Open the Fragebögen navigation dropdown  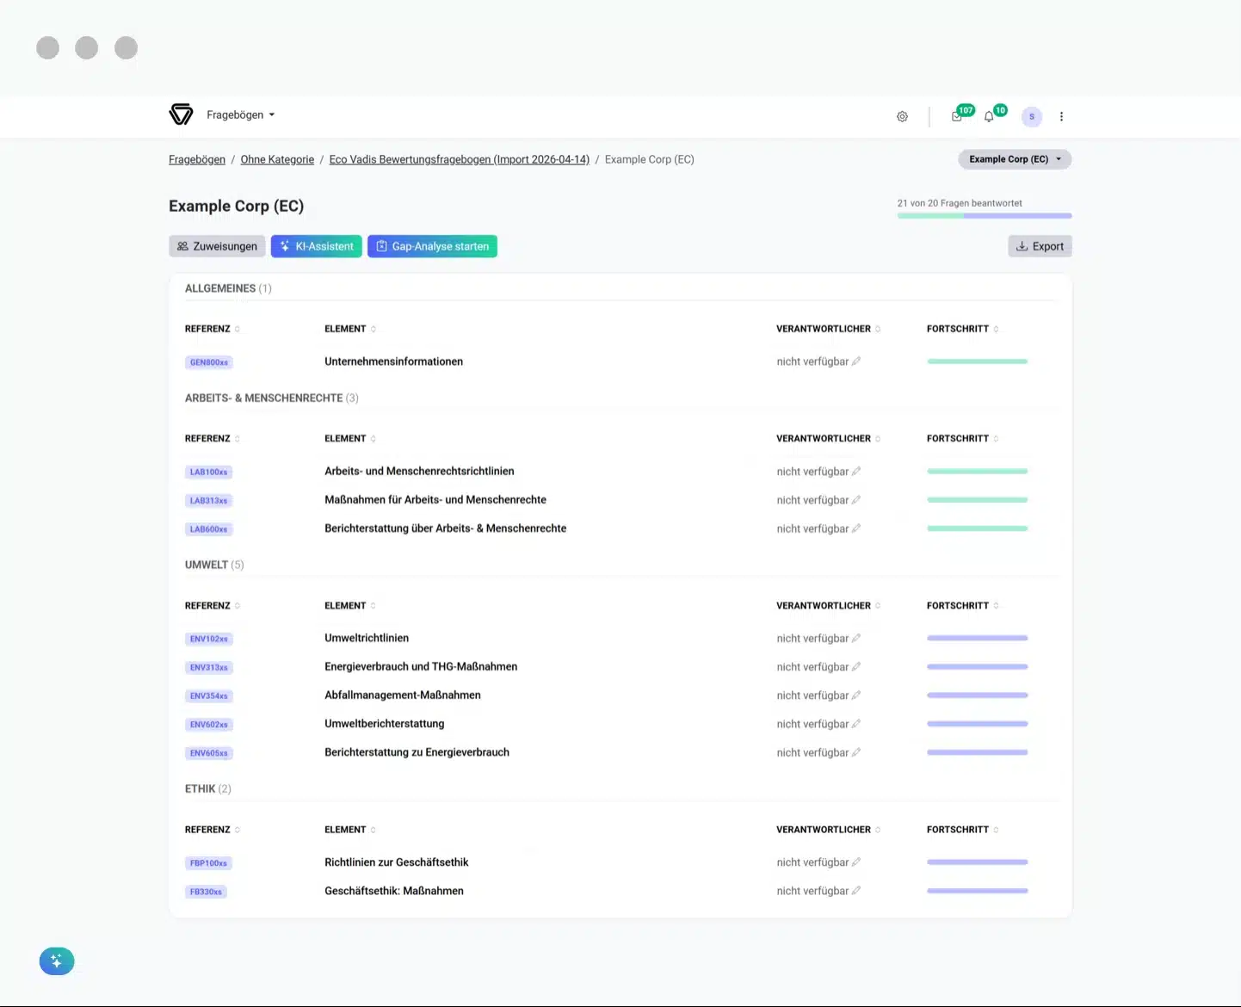pos(241,114)
